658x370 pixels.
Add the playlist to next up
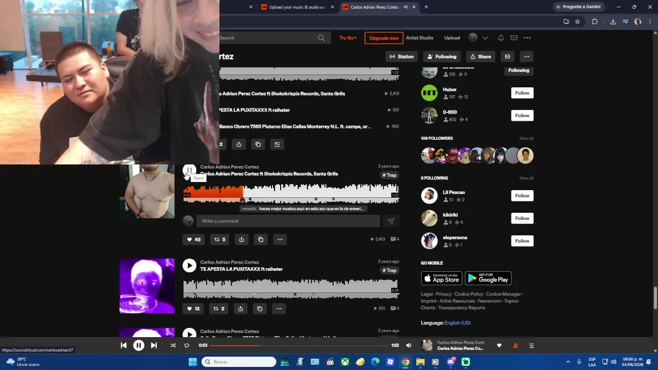pos(277,144)
